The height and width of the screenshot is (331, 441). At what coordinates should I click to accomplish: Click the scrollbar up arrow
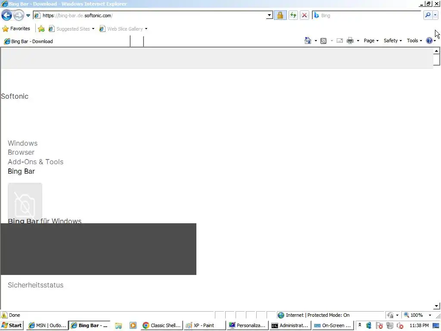tap(436, 51)
